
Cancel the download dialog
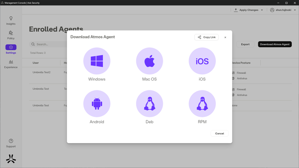[219, 133]
